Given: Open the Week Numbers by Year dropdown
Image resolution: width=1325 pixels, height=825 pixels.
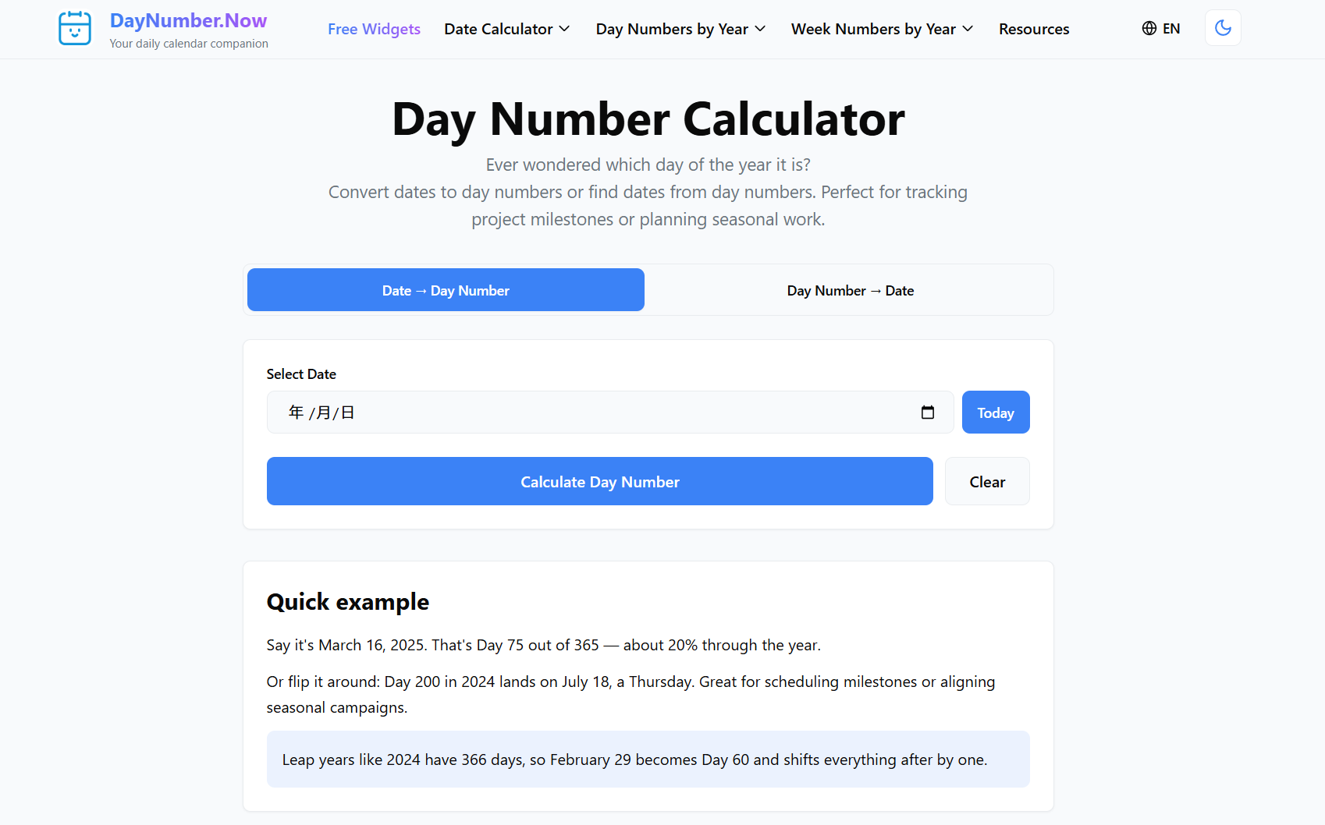Looking at the screenshot, I should point(881,29).
